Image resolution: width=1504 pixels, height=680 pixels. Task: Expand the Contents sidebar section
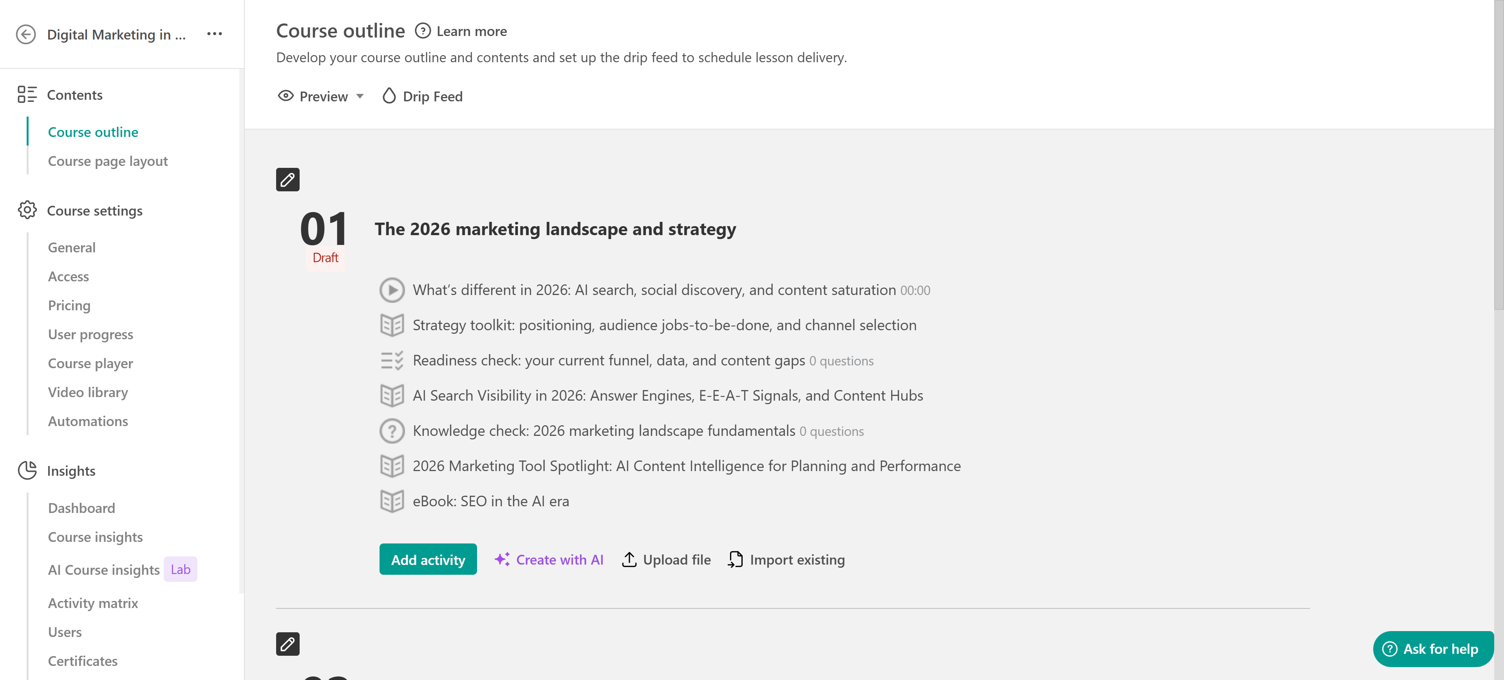click(x=75, y=94)
